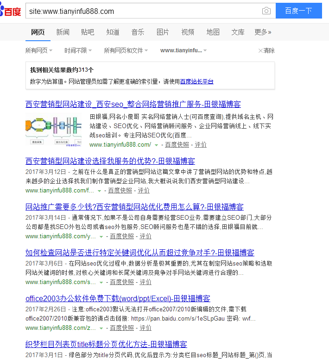Viewport: 329px width, 359px height.
Task: Clear filters with the 清除 button
Action: [x=266, y=50]
